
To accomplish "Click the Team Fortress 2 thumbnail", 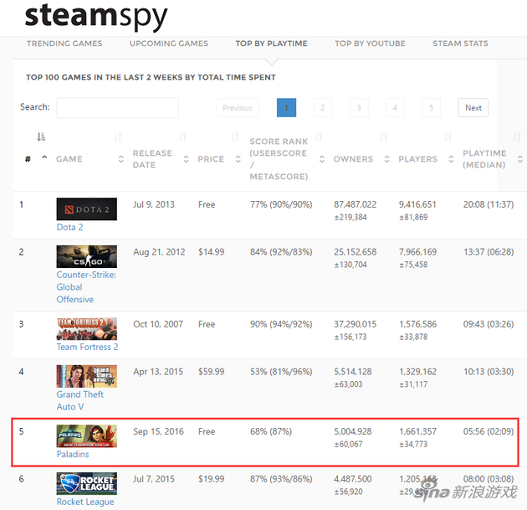I will point(87,328).
